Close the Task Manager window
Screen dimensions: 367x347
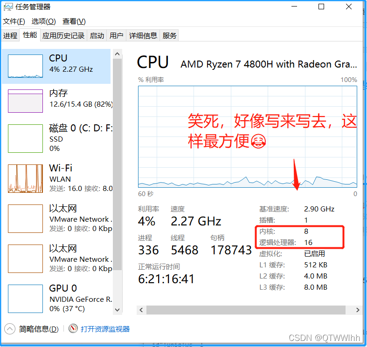(x=349, y=7)
